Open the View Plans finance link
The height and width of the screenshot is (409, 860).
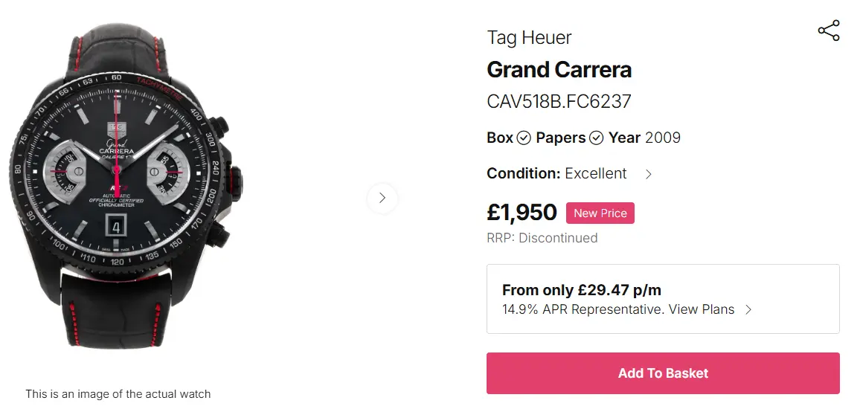702,309
